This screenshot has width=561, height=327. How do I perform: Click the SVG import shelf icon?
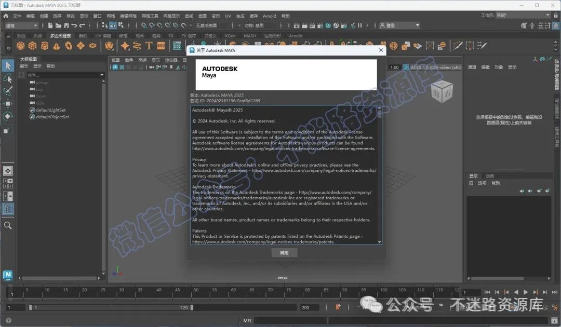click(161, 46)
